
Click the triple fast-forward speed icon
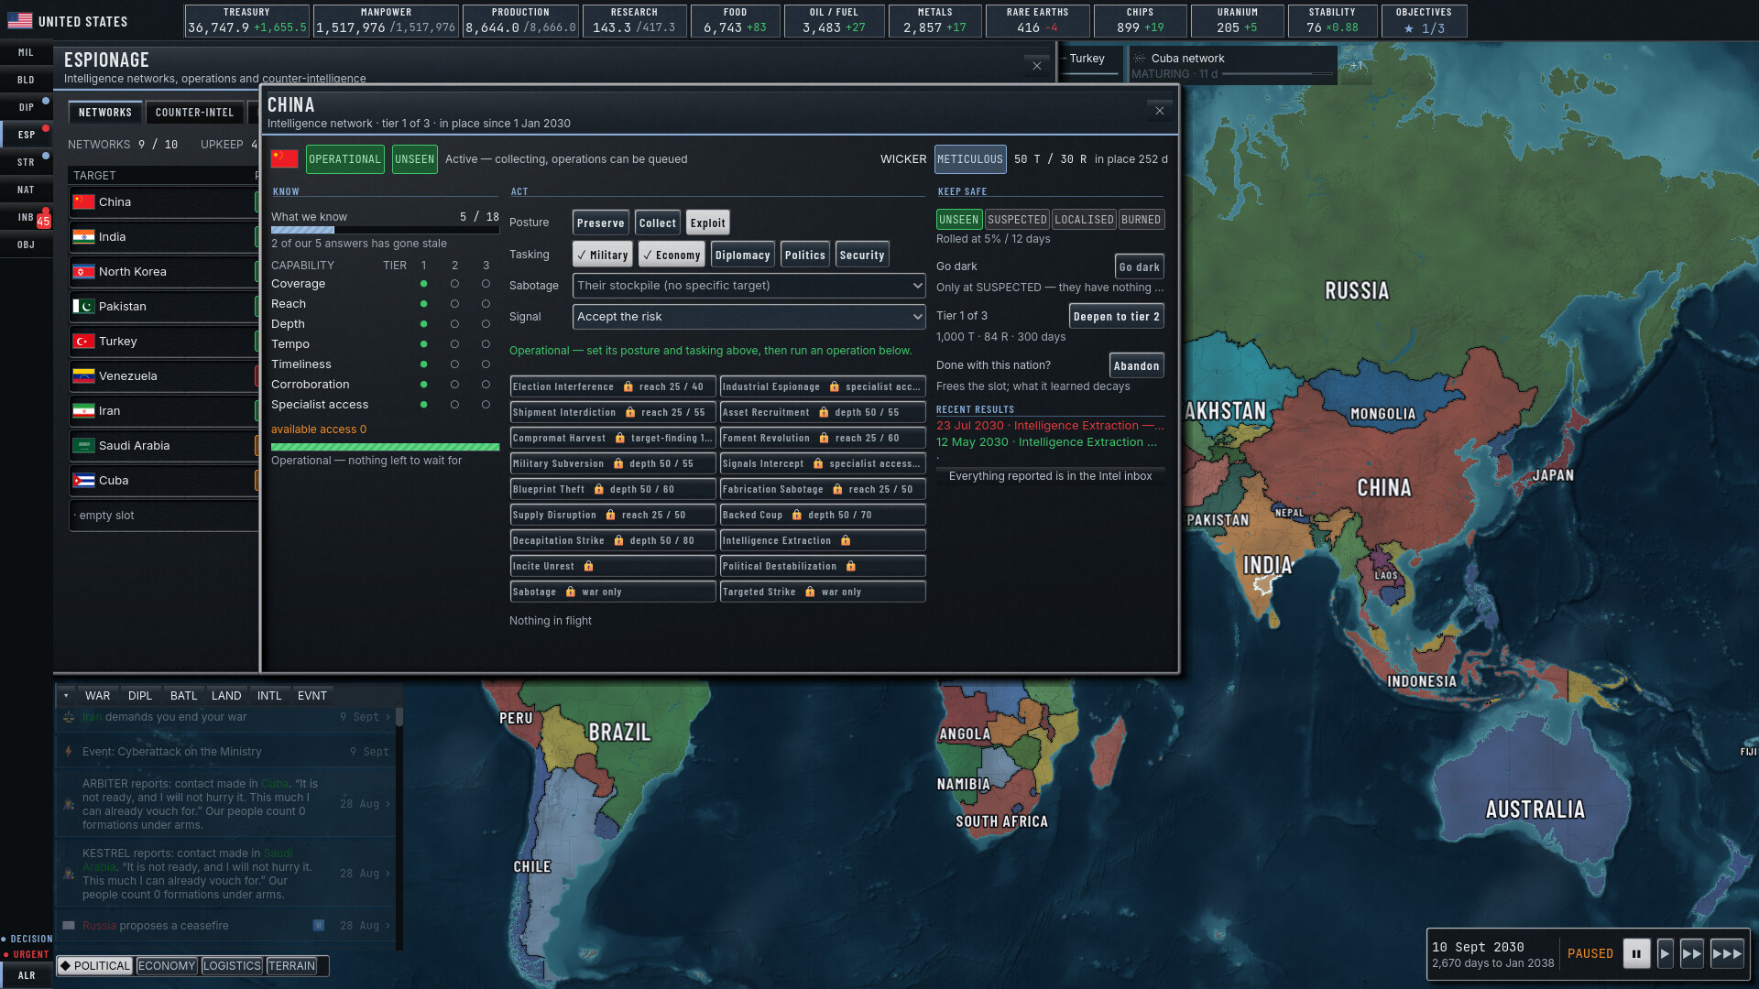tap(1727, 953)
